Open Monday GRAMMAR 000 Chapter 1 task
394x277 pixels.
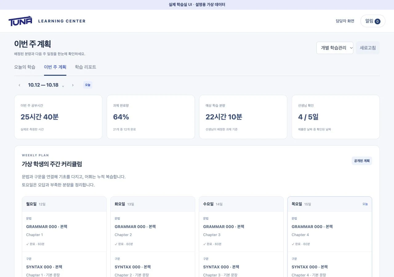(x=64, y=231)
